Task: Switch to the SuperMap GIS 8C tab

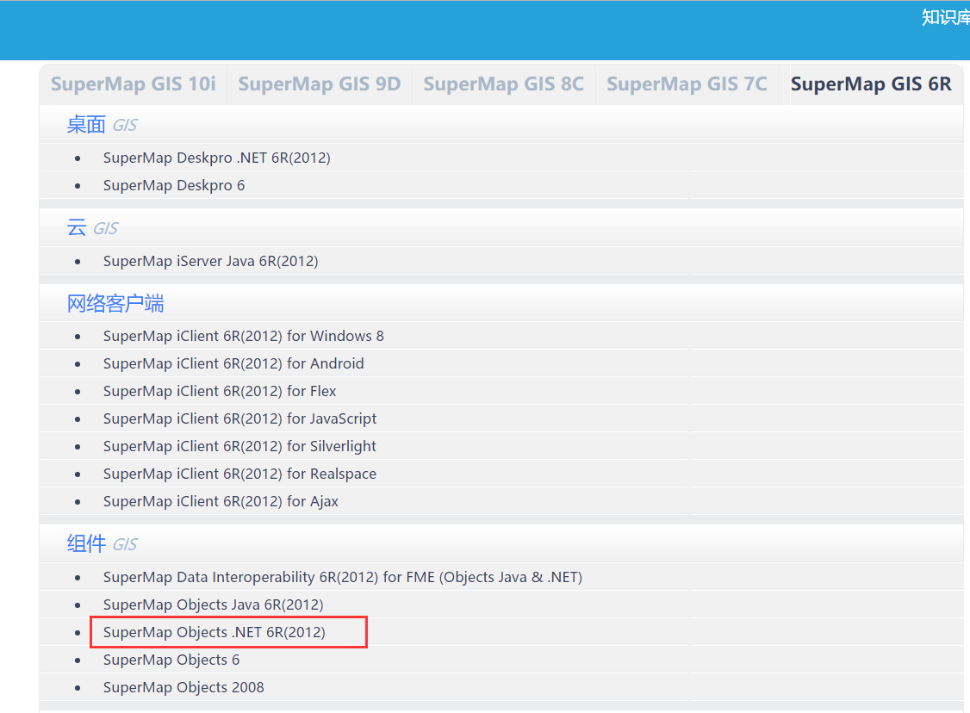Action: coord(504,84)
